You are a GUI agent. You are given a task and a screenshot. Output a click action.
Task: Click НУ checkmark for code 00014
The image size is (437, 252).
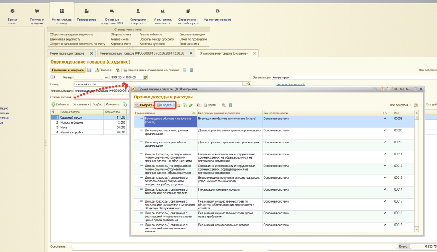point(385,190)
